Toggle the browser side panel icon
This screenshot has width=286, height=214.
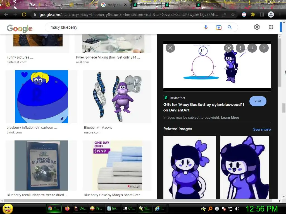[x=262, y=14]
